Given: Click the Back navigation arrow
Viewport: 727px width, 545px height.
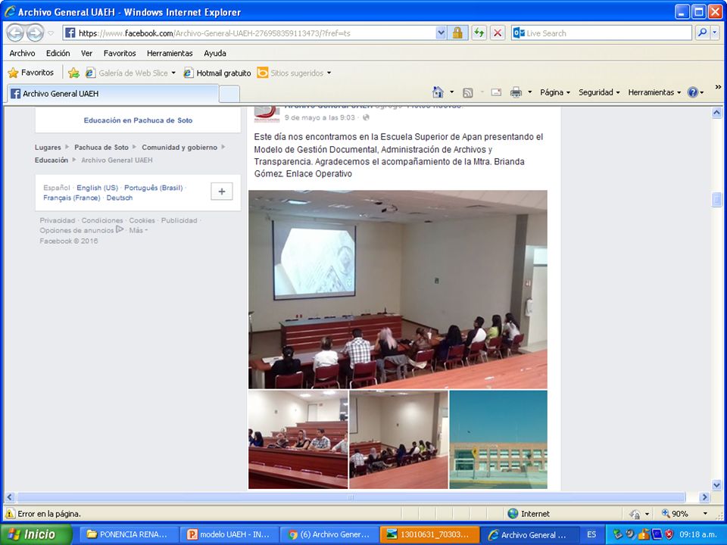Looking at the screenshot, I should tap(15, 33).
